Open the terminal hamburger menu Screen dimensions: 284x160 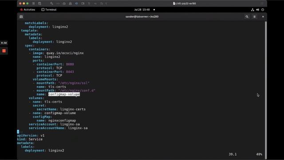tap(254, 17)
